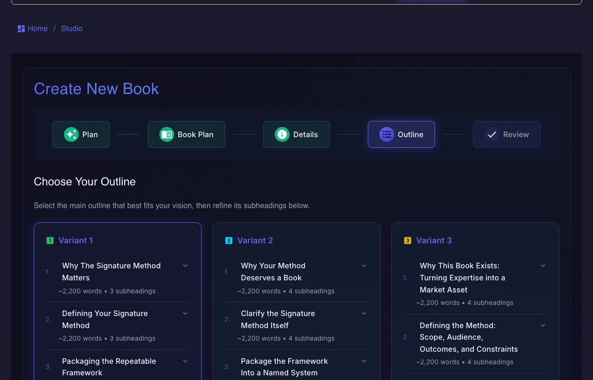Click '4 subheadings' under Clarify the Signature Method Itself

tap(311, 338)
